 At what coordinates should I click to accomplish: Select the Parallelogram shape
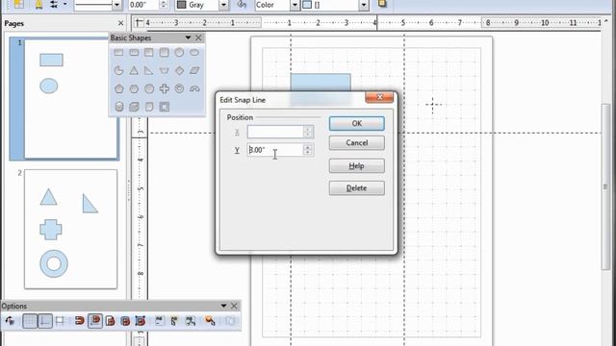pyautogui.click(x=194, y=70)
